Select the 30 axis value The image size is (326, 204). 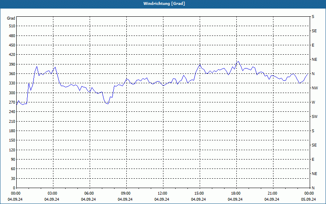pos(13,179)
